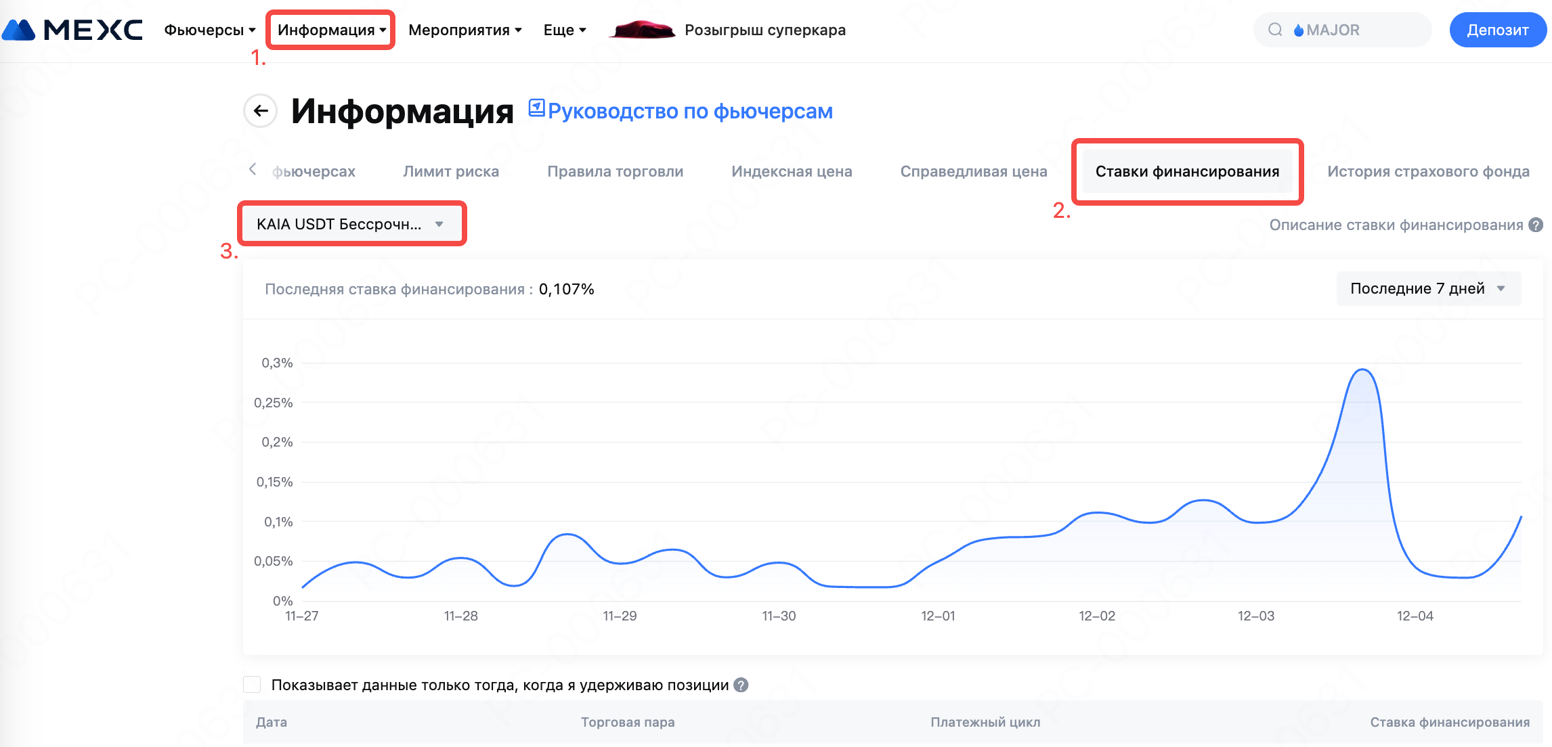Image resolution: width=1552 pixels, height=747 pixels.
Task: Switch to the Лимит риска tab
Action: [451, 172]
